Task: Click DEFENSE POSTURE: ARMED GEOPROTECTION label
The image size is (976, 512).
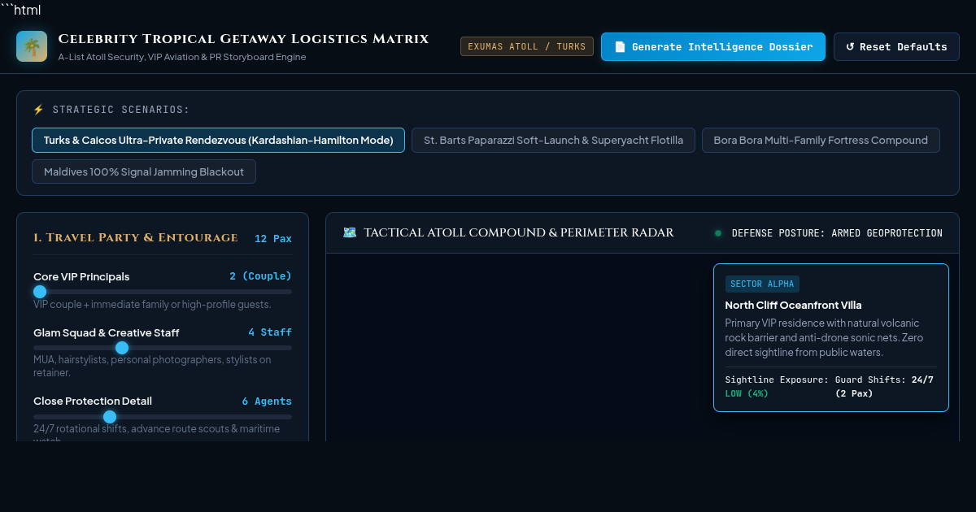Action: coord(837,233)
